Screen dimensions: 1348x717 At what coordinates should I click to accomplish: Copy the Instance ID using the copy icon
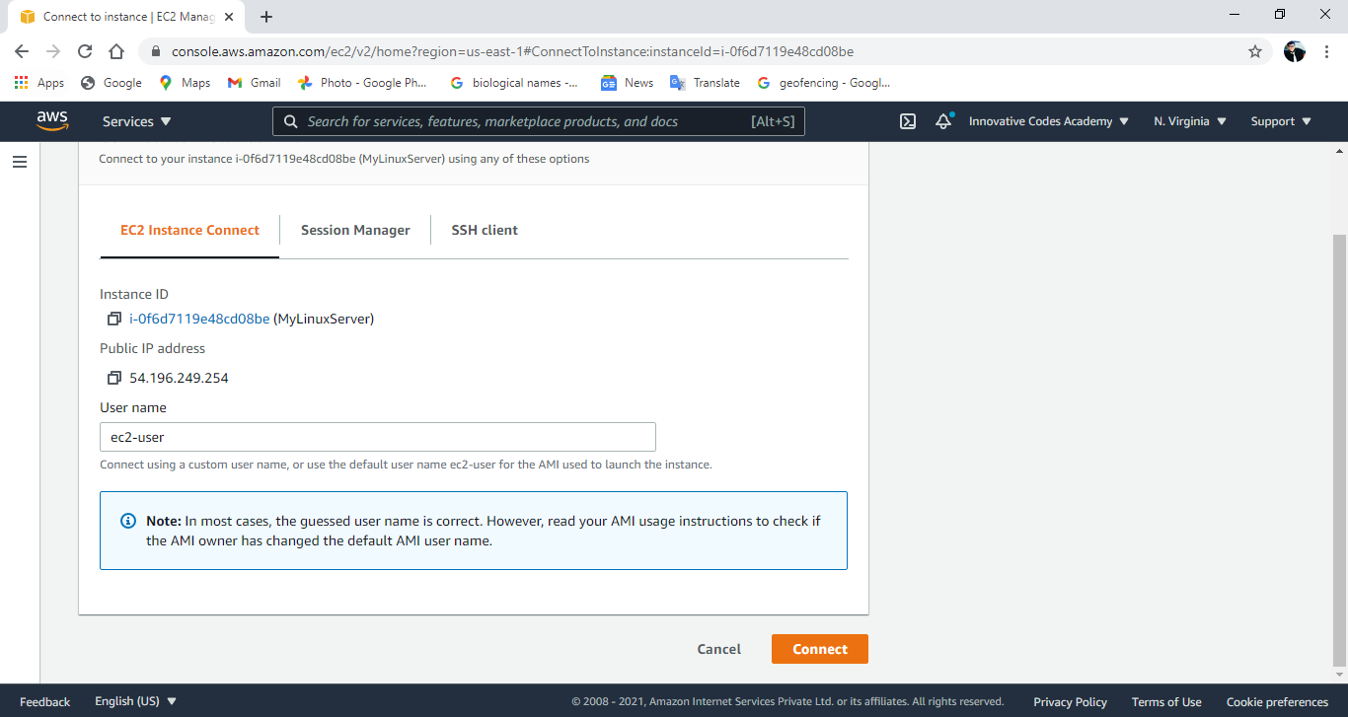tap(113, 318)
